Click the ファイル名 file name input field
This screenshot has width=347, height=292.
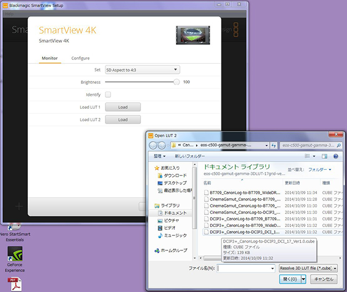(x=245, y=268)
